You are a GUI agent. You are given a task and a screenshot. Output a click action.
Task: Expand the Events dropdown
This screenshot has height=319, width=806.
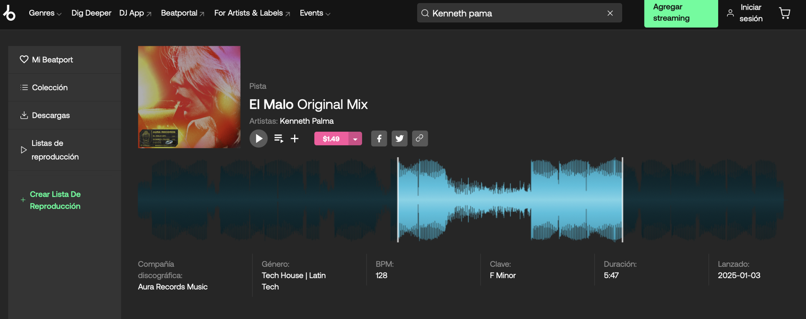point(315,13)
